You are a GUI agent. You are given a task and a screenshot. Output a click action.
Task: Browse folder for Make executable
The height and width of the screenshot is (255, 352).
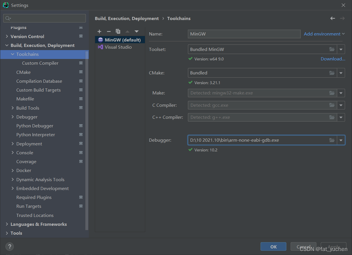(x=332, y=93)
